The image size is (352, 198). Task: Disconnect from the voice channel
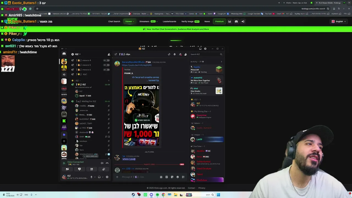pos(107,163)
